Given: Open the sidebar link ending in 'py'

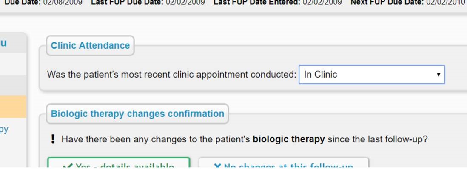Looking at the screenshot, I should click(4, 130).
